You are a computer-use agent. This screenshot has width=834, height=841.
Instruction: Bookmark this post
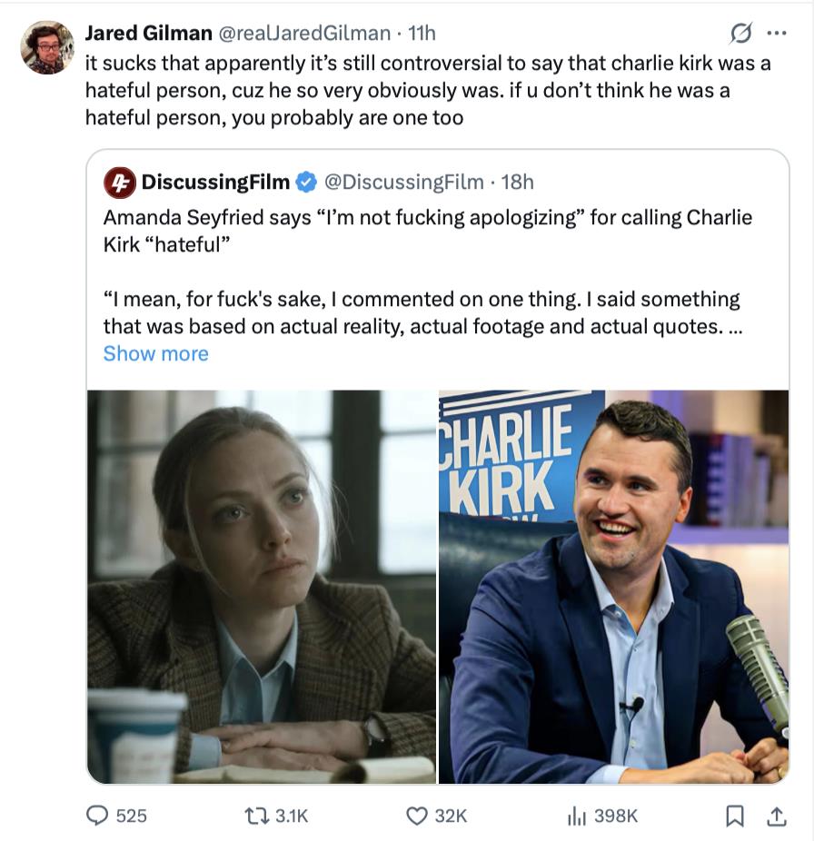click(x=734, y=816)
